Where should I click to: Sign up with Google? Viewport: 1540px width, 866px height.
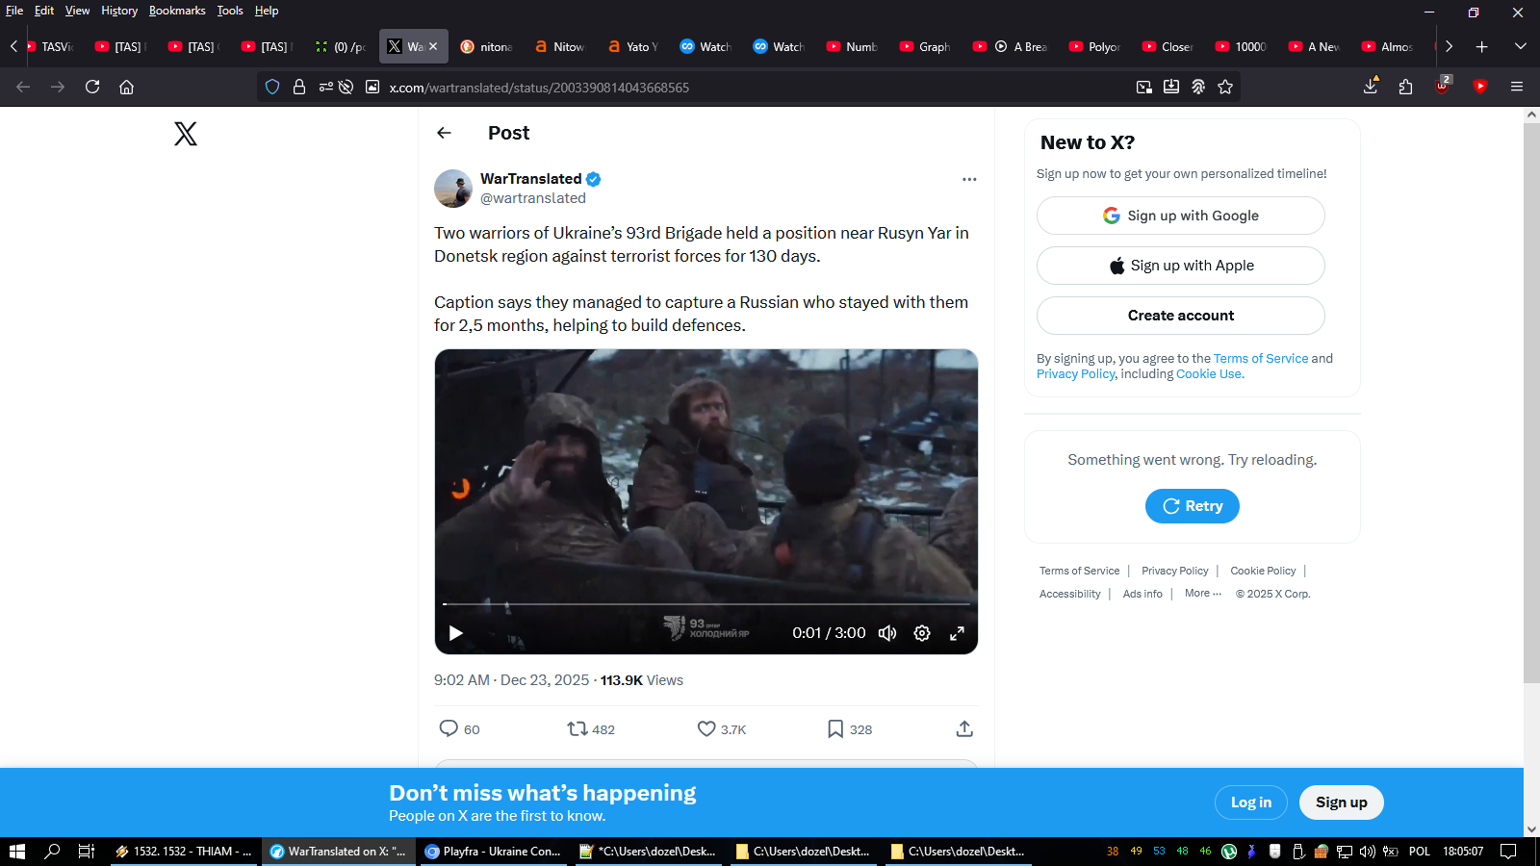click(x=1181, y=216)
